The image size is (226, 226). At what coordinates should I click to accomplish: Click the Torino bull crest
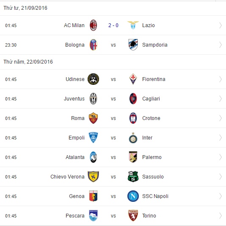(133, 215)
